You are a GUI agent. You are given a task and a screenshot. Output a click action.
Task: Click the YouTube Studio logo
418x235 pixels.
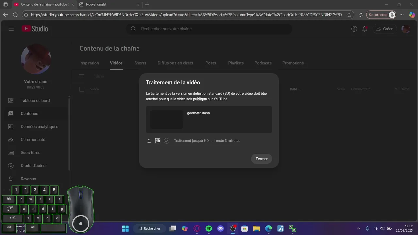[x=35, y=29]
